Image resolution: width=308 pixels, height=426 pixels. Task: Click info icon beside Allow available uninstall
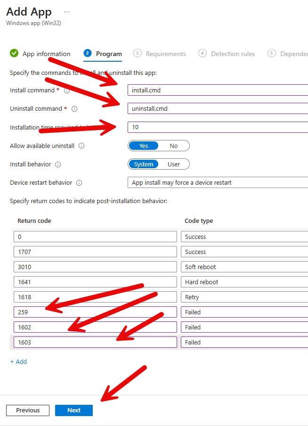coord(81,146)
